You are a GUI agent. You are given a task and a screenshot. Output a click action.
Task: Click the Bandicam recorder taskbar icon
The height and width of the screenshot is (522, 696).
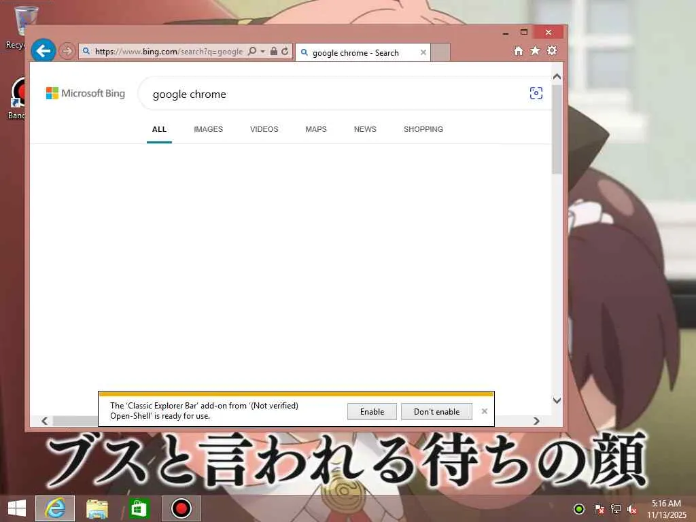click(181, 508)
